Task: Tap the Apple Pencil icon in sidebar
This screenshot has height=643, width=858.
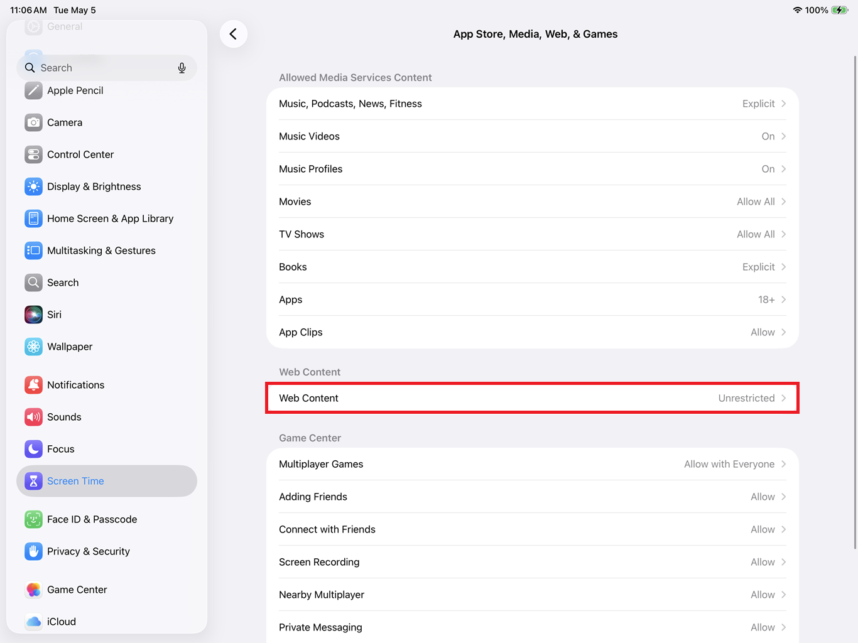Action: (33, 90)
